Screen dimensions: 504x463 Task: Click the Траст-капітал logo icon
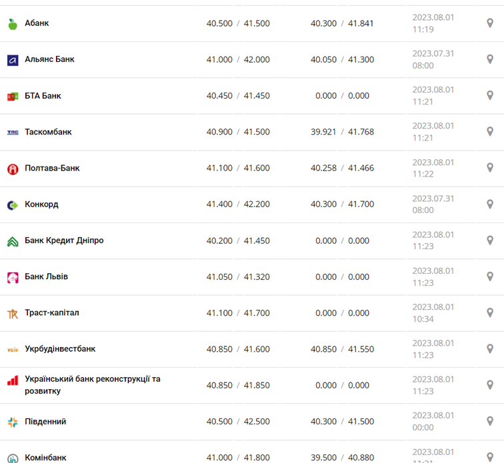point(13,313)
